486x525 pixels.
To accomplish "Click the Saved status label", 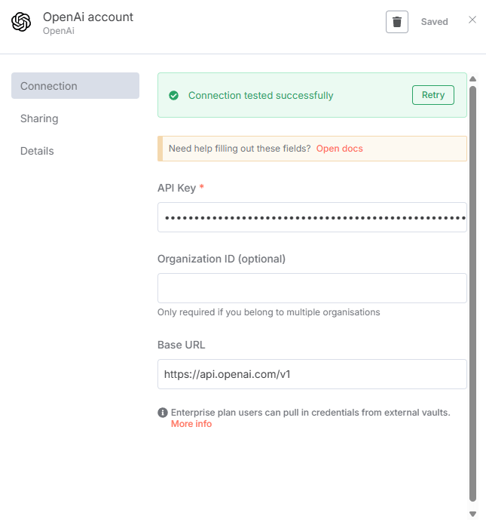I will (434, 22).
